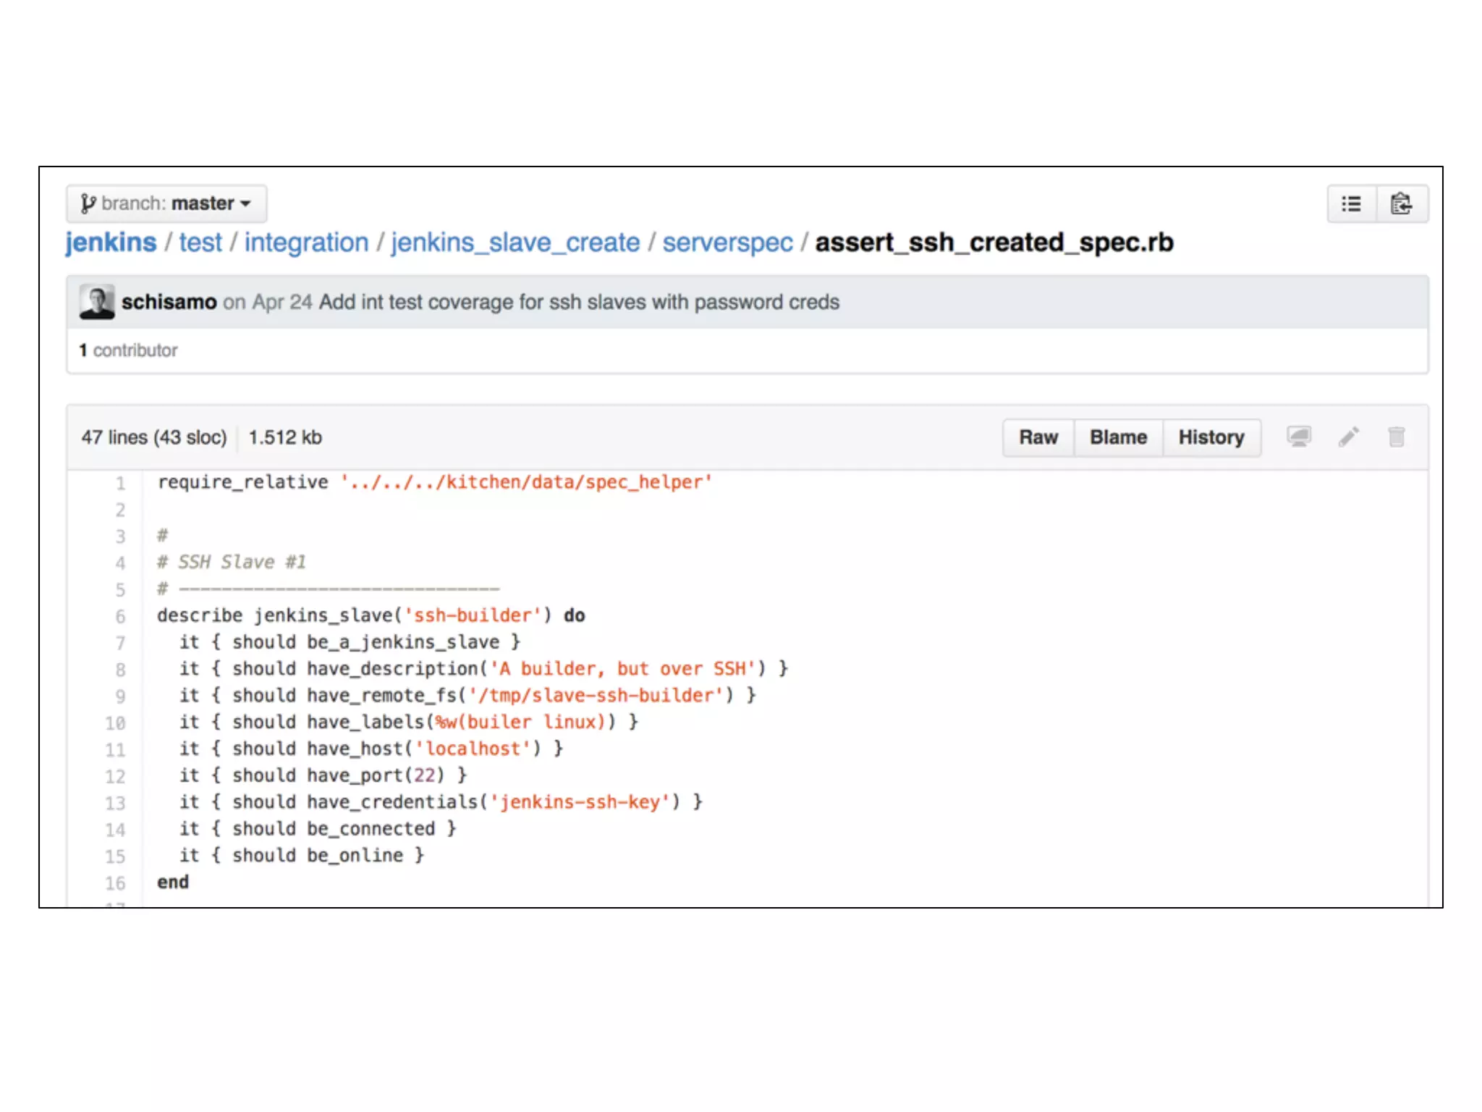The width and height of the screenshot is (1482, 1112).
Task: Open jenkins_slave_create folder breadcrumb
Action: coord(515,243)
